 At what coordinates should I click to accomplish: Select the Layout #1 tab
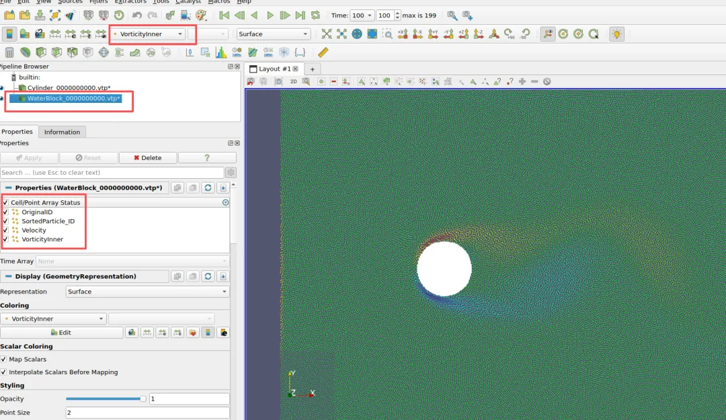coord(274,69)
